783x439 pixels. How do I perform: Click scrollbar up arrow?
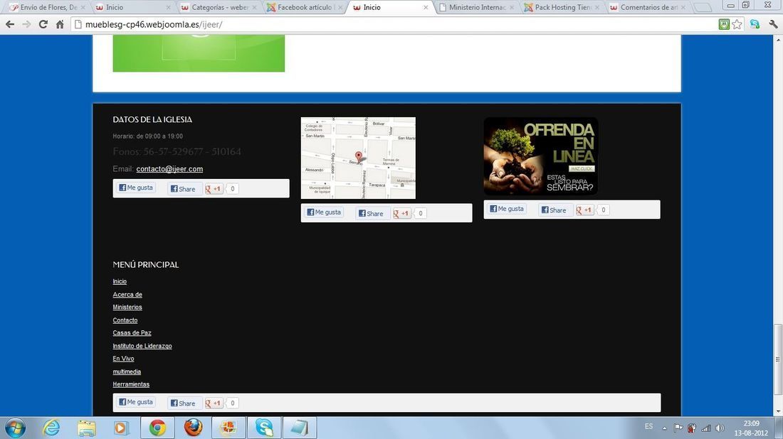pos(777,39)
